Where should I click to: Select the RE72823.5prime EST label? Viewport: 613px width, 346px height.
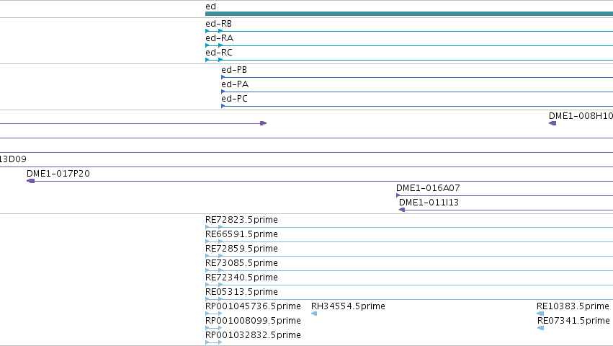click(x=241, y=220)
